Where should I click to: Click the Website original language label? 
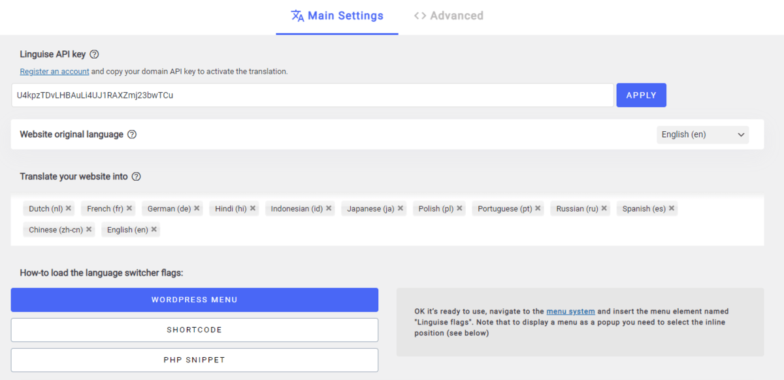[72, 135]
